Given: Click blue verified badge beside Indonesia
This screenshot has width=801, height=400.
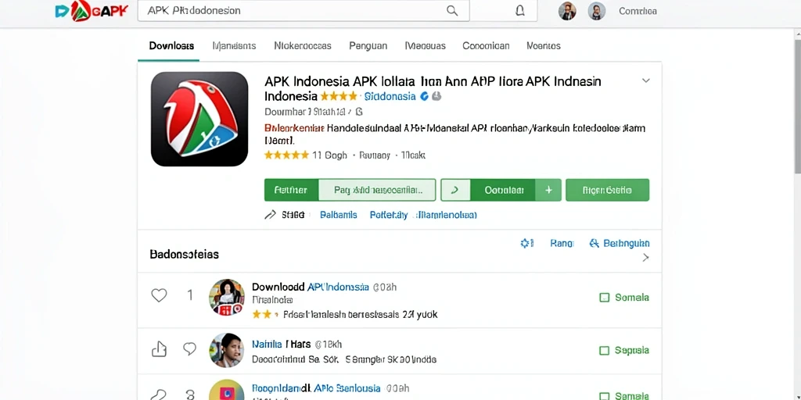Looking at the screenshot, I should (423, 96).
